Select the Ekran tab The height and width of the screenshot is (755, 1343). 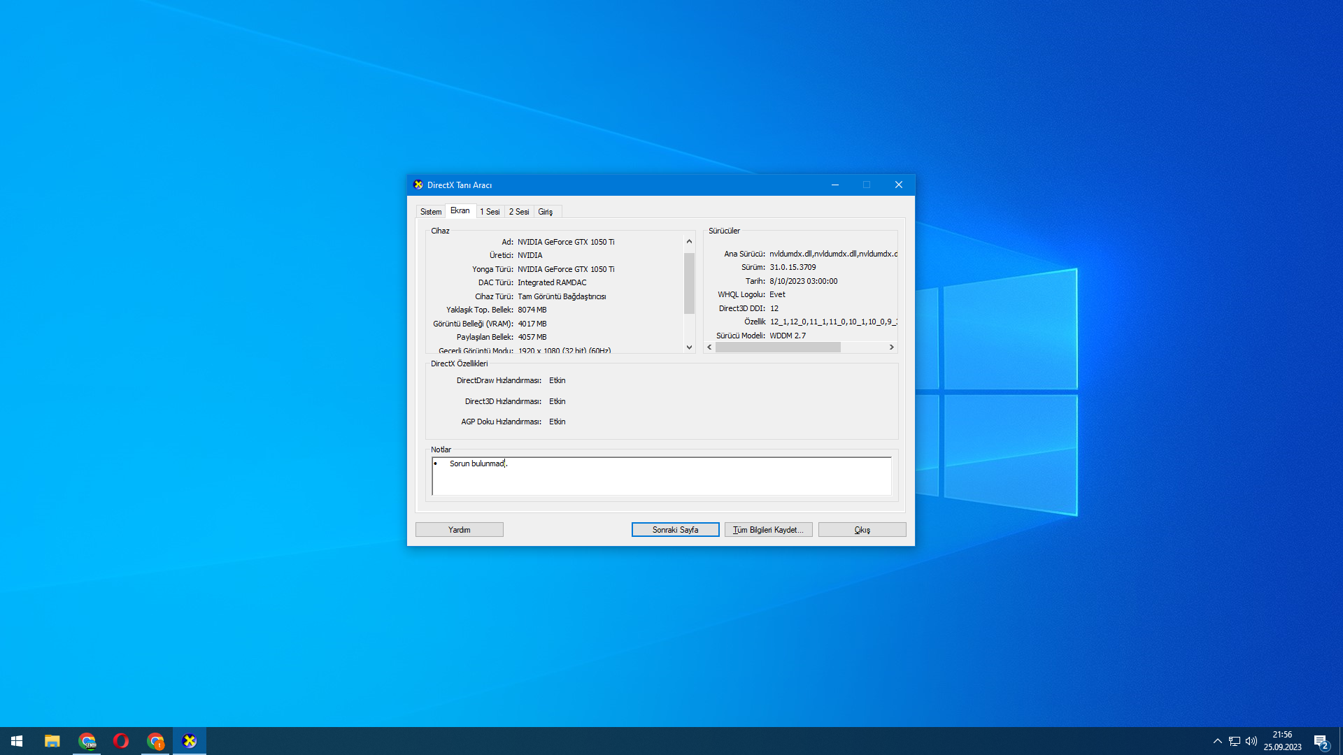[x=460, y=210]
